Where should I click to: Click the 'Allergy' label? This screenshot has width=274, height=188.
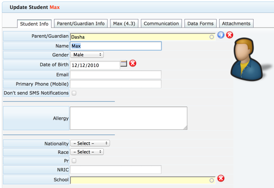(61, 118)
